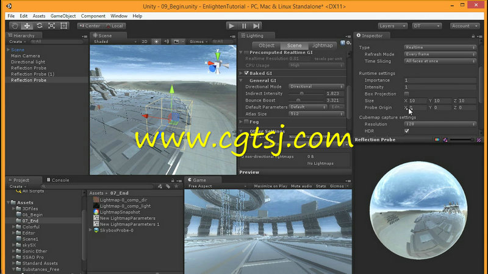Switch to Lighting Object tab
The image size is (488, 274).
pos(267,45)
